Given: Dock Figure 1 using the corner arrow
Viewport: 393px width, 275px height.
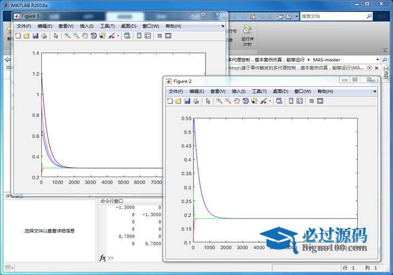Looking at the screenshot, I should pos(223,26).
